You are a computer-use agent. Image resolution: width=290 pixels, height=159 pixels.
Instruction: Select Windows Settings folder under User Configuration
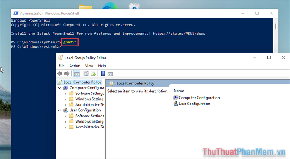pyautogui.click(x=89, y=121)
